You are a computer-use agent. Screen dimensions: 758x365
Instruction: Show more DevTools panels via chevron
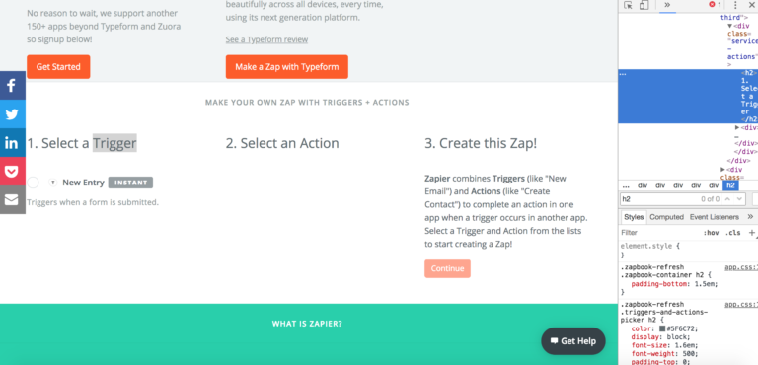667,5
